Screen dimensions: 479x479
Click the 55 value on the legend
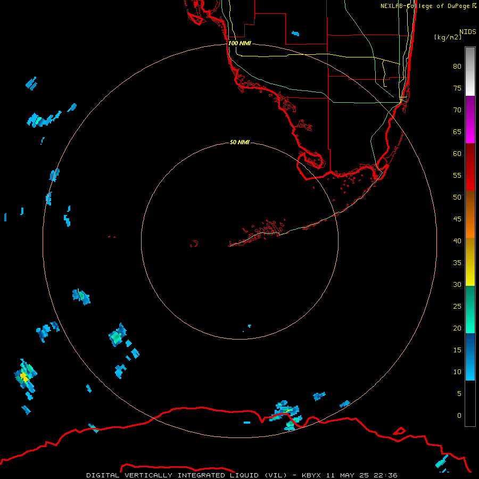tap(457, 176)
